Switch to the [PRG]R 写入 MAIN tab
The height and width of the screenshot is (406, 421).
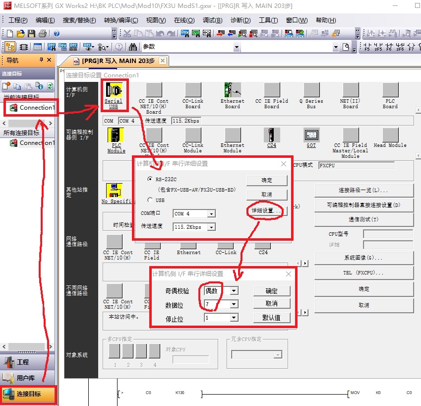(114, 61)
